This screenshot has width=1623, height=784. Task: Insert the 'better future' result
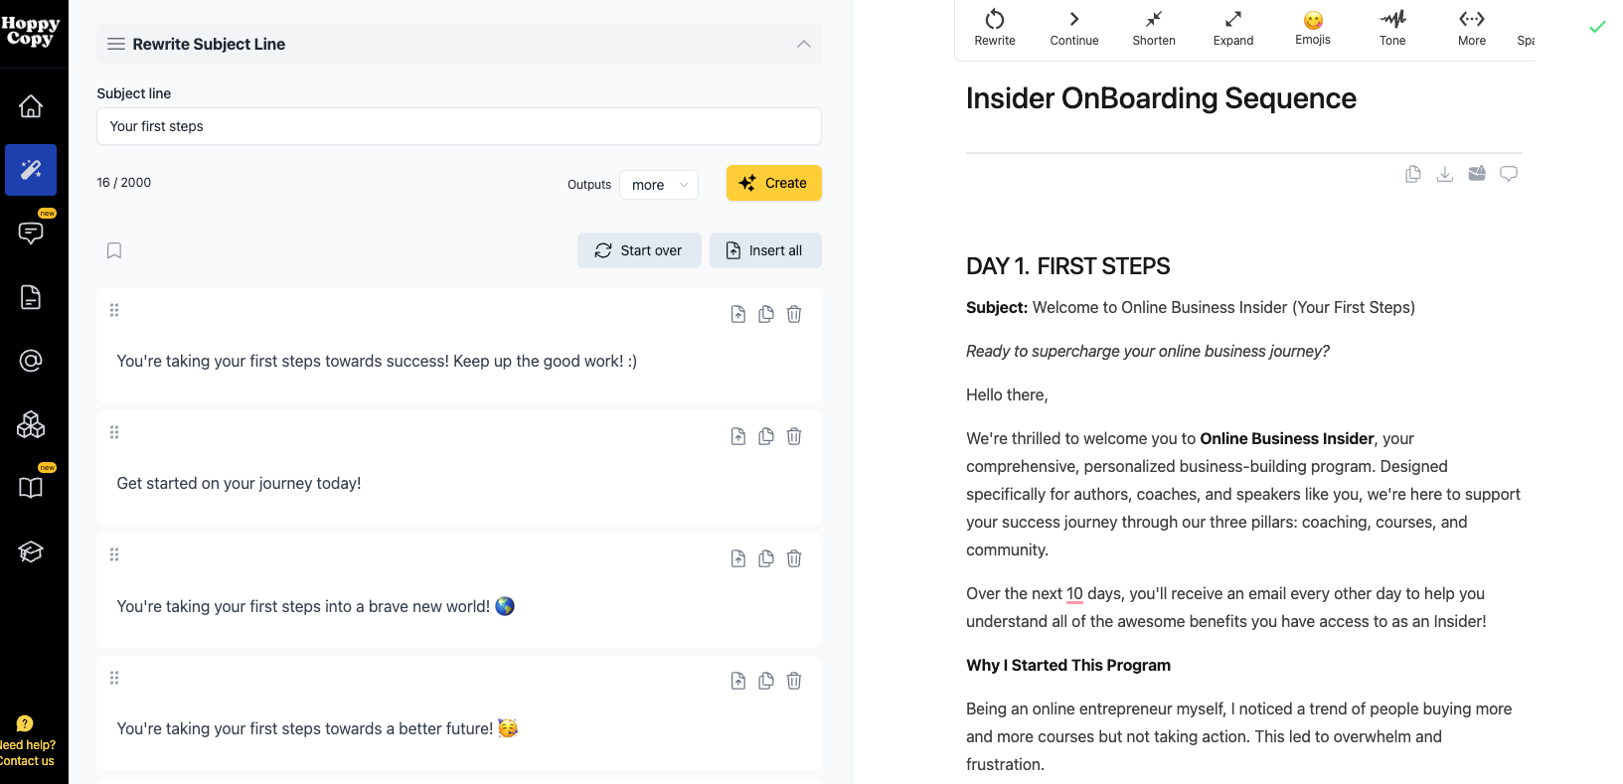tap(738, 681)
